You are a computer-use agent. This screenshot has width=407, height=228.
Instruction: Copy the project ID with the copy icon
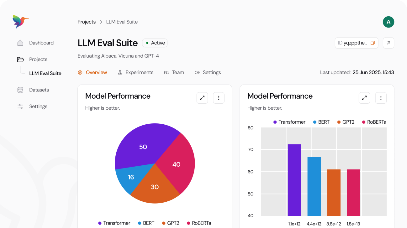373,43
